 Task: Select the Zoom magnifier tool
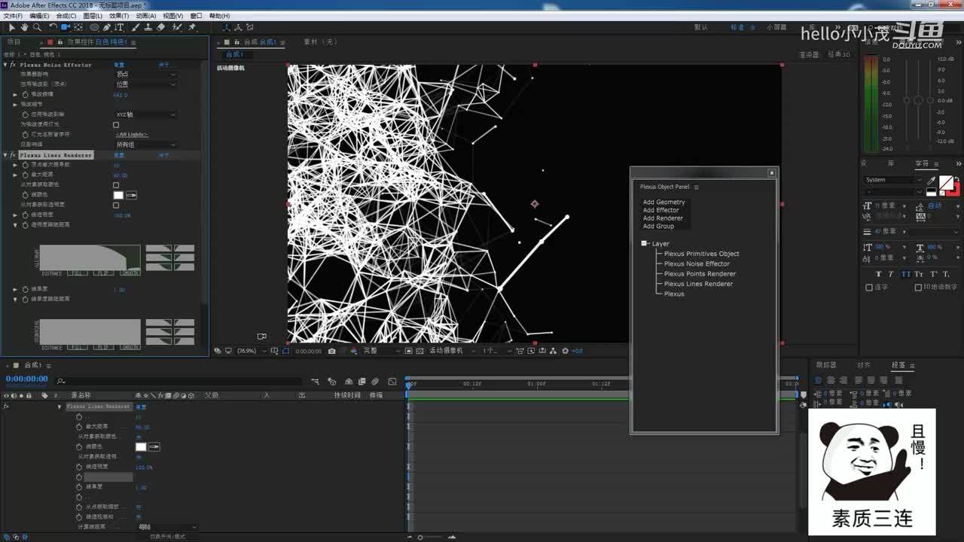[37, 27]
